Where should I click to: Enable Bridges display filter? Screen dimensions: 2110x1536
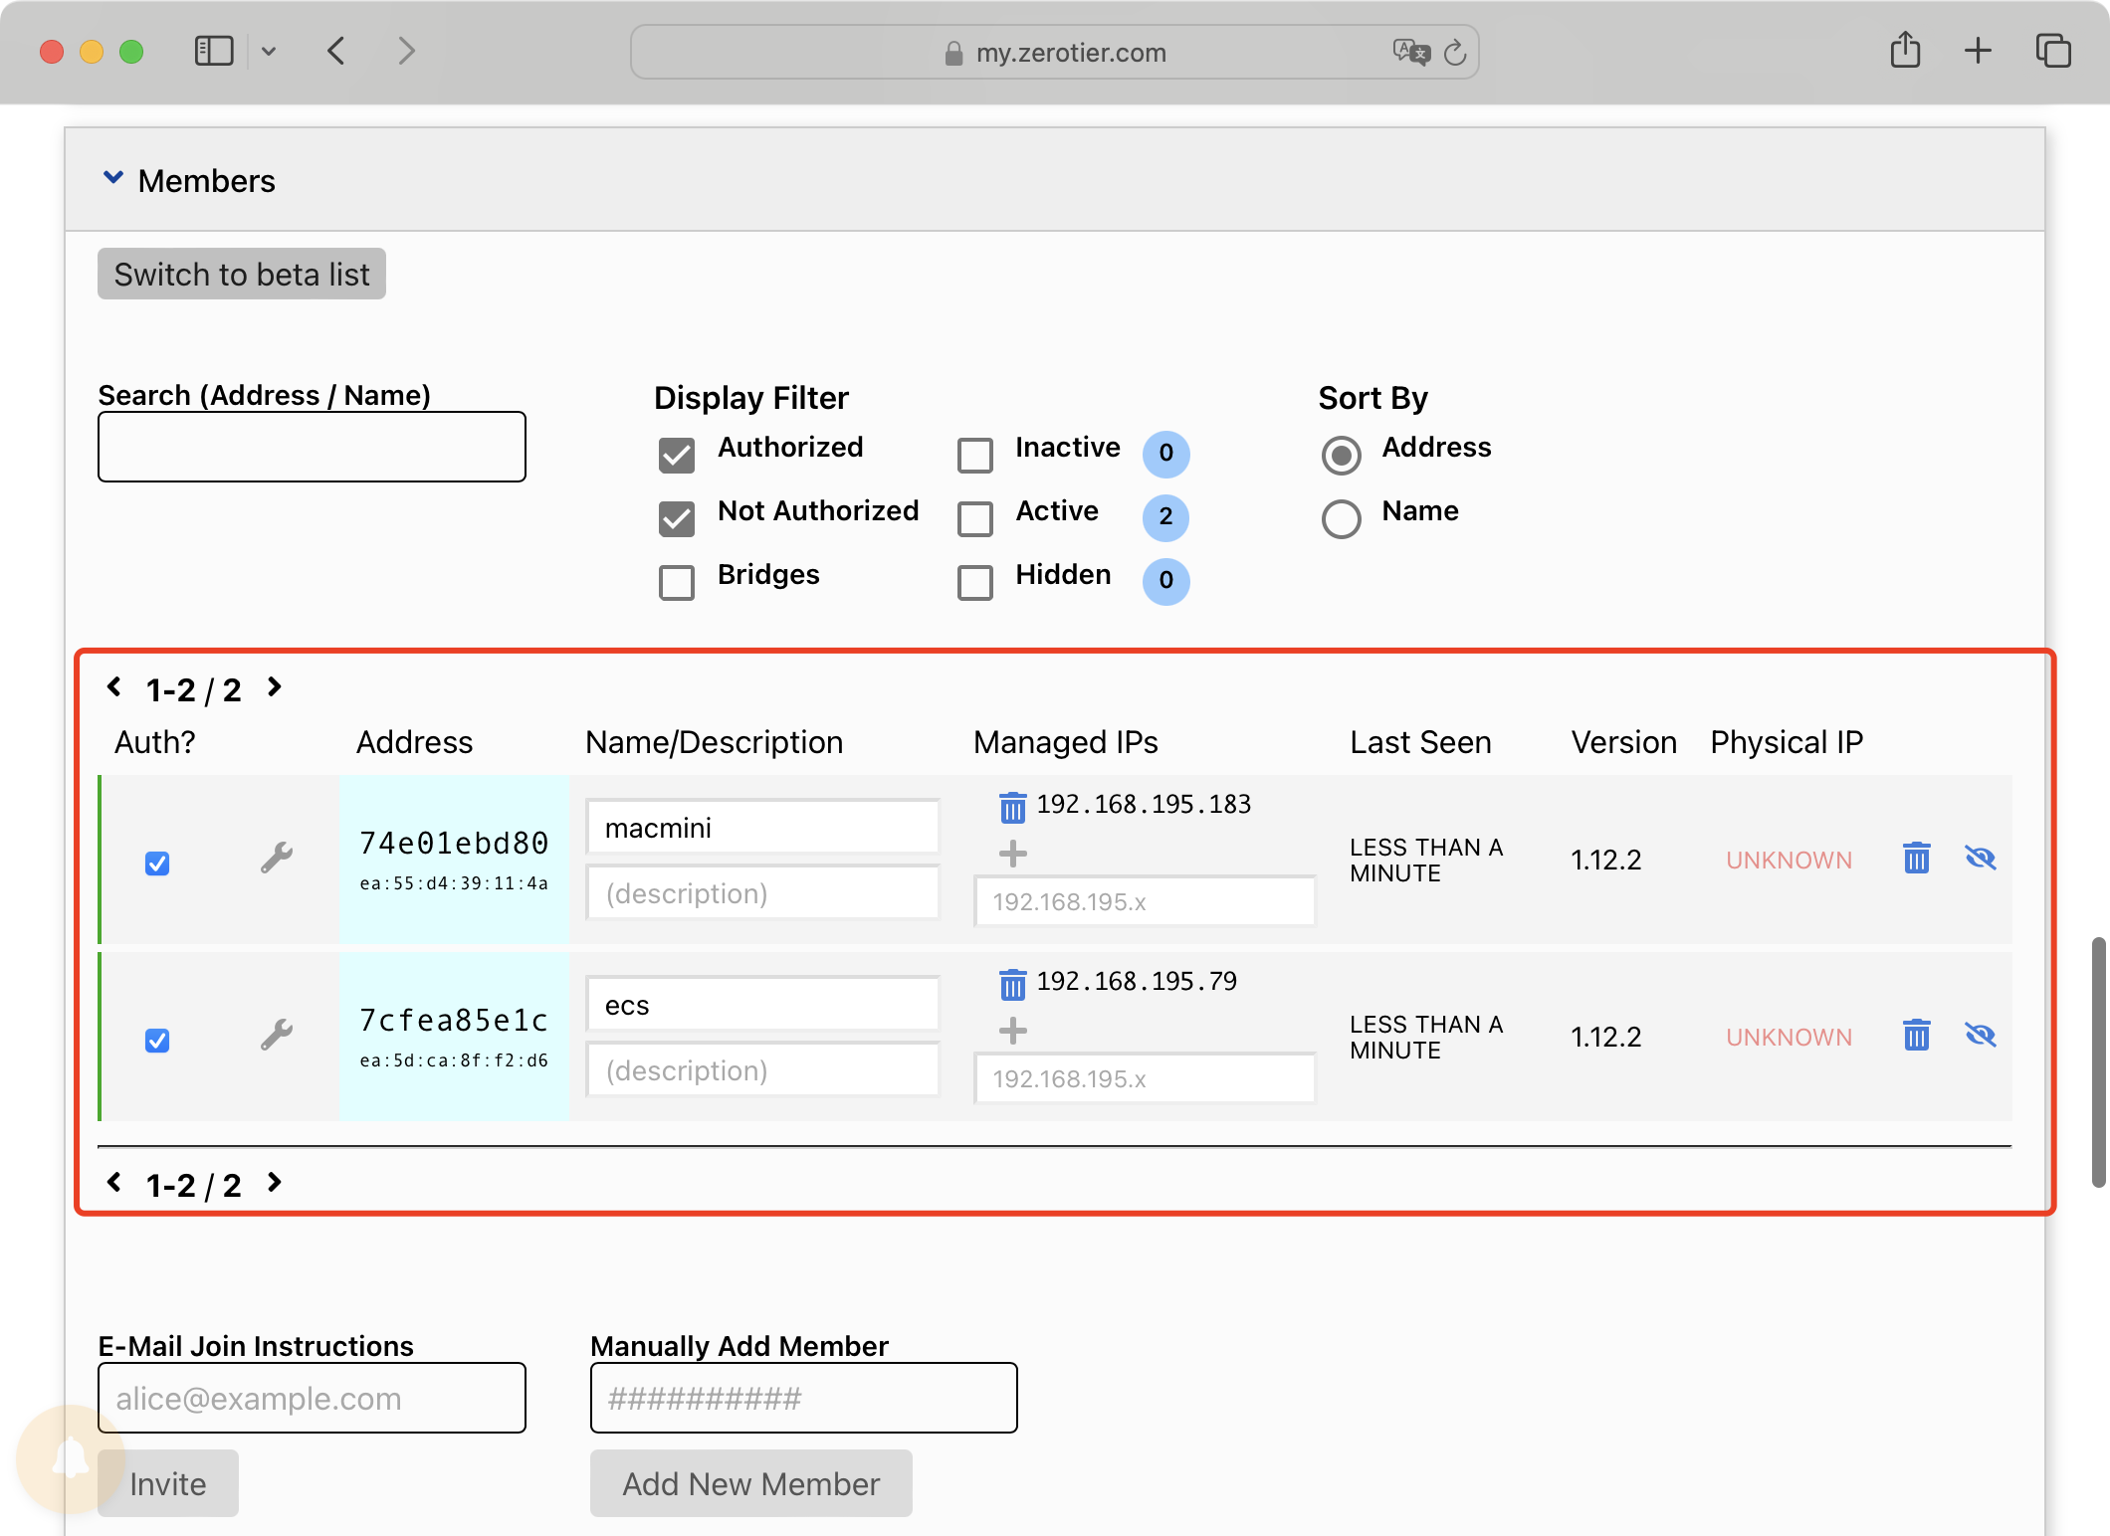(x=677, y=582)
